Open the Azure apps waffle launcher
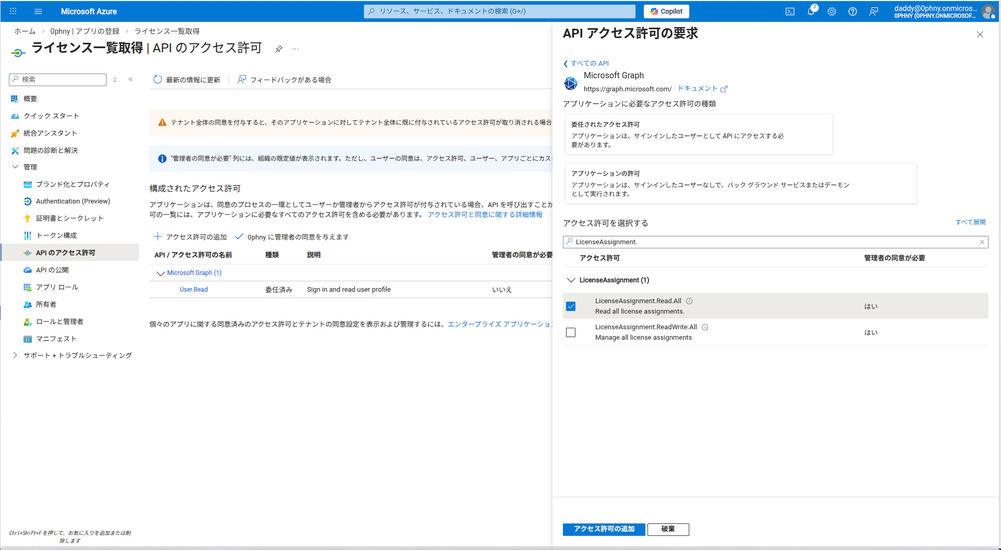This screenshot has height=550, width=1001. pos(13,11)
